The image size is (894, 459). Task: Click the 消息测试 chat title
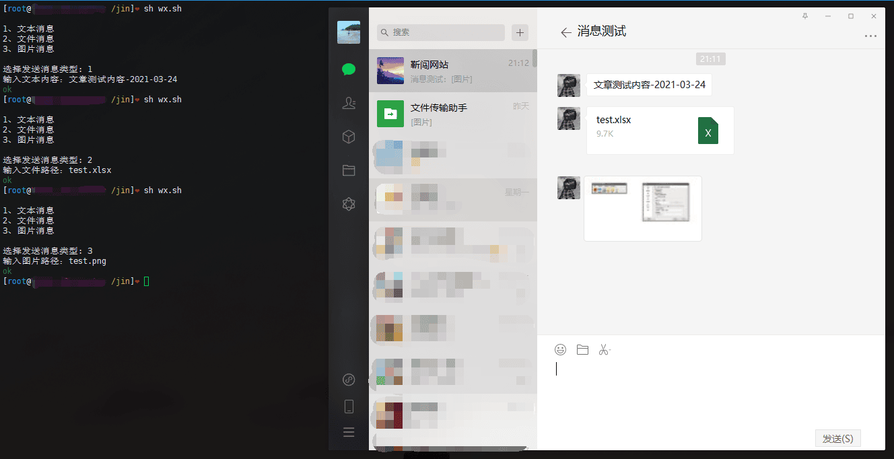click(x=602, y=32)
